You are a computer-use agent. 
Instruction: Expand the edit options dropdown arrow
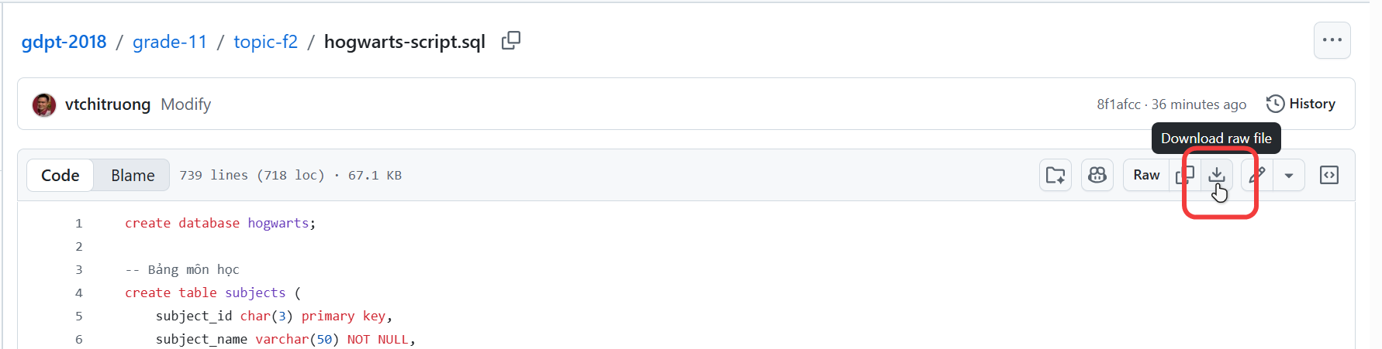click(x=1289, y=176)
